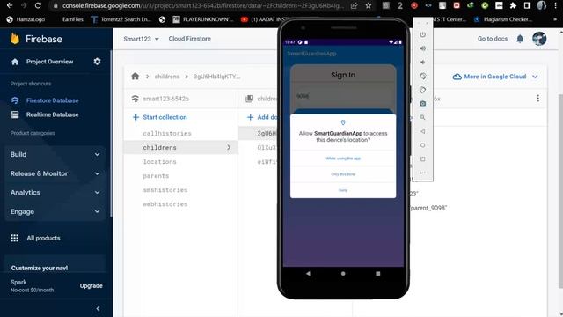
Task: Select the childrens collection
Action: tap(180, 147)
